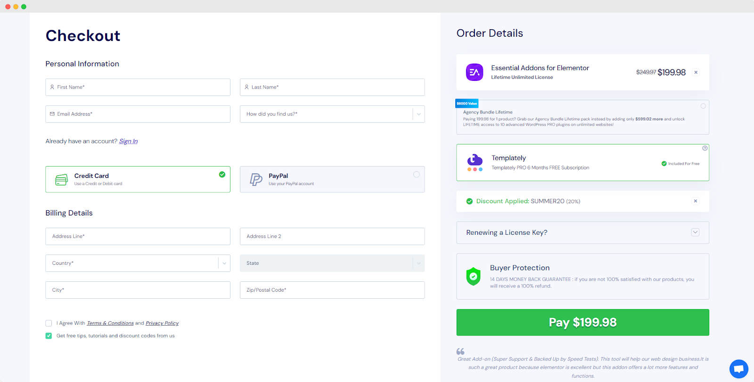Select the Agency Bundle Lifetime radio option

point(703,106)
